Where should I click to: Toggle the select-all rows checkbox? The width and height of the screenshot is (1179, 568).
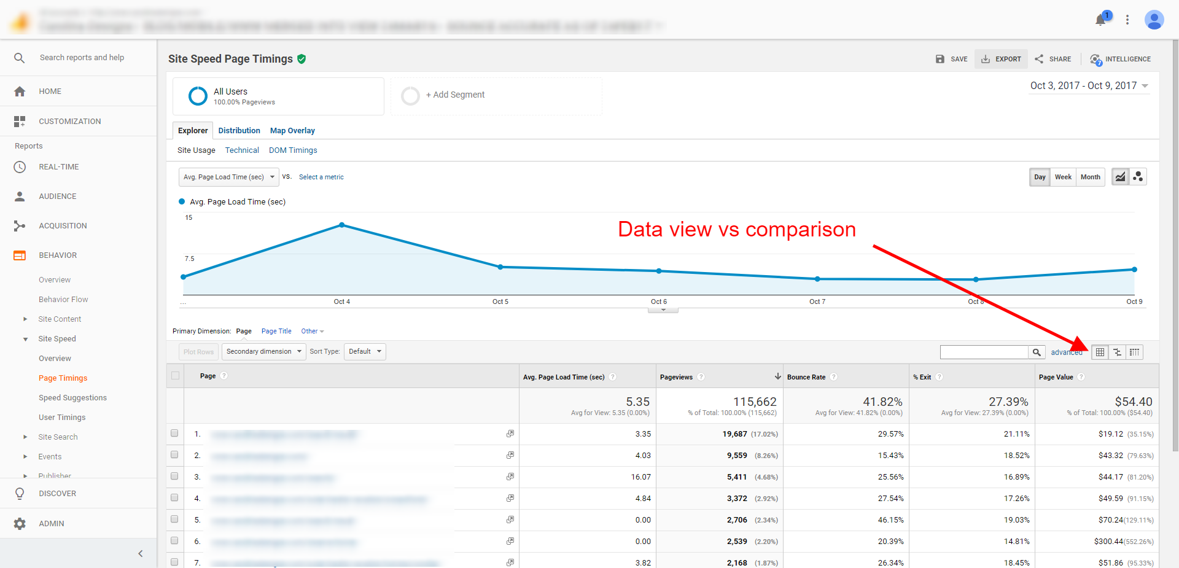pyautogui.click(x=174, y=375)
